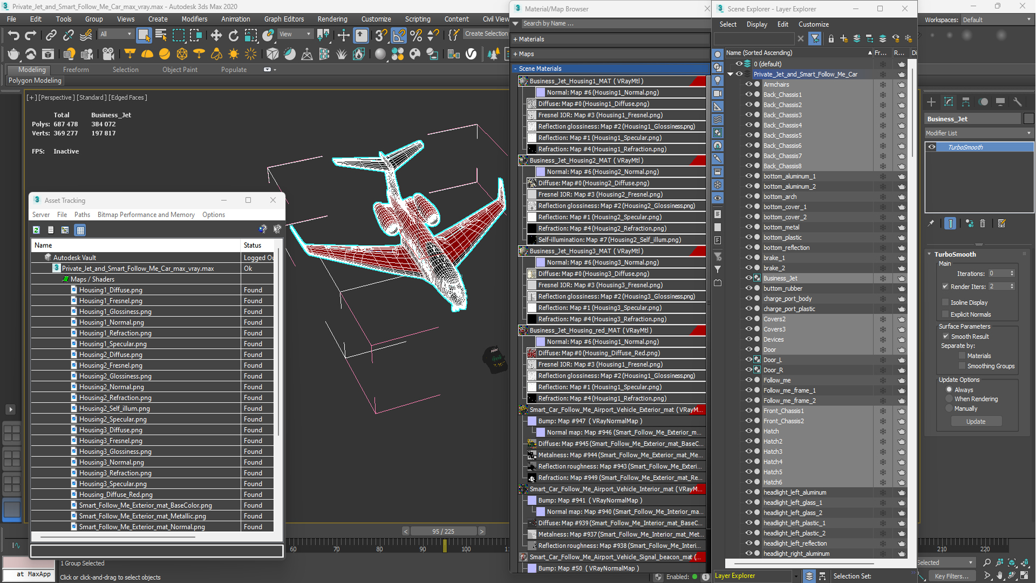Select the Select and Link chain tool
1036x583 pixels.
51,36
